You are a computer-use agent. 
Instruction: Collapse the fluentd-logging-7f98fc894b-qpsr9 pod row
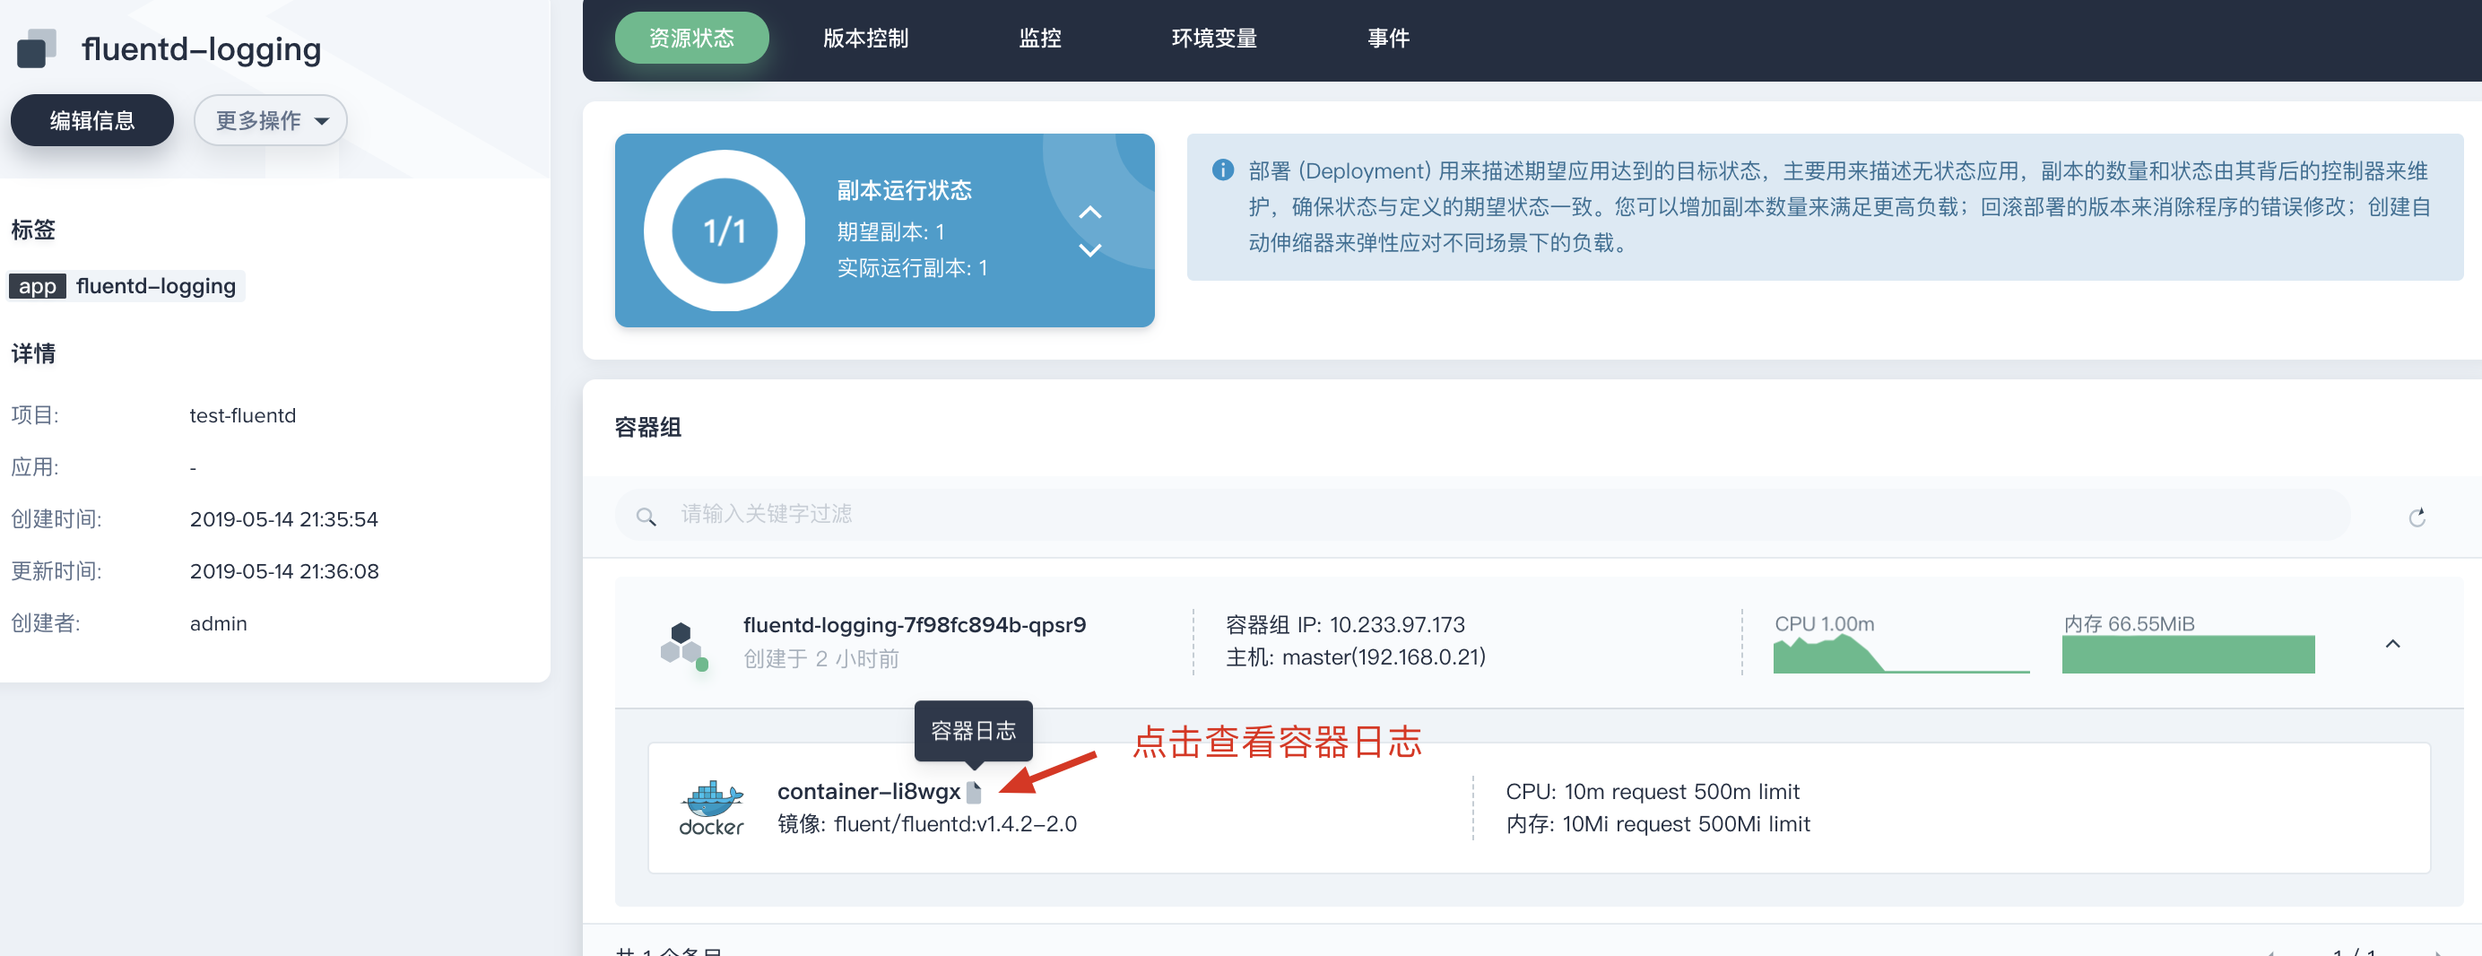[x=2392, y=643]
